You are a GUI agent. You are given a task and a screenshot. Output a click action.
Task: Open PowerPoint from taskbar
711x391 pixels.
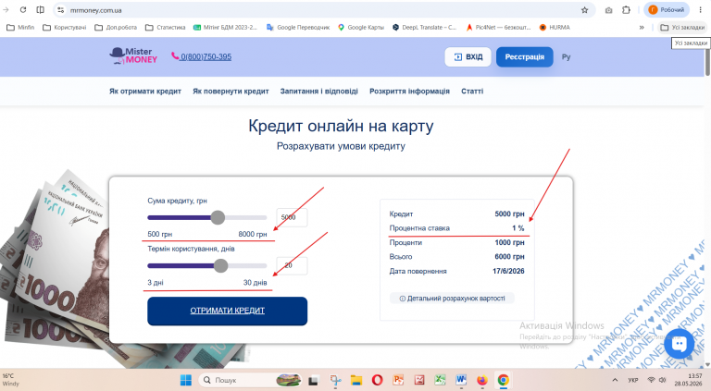point(398,381)
